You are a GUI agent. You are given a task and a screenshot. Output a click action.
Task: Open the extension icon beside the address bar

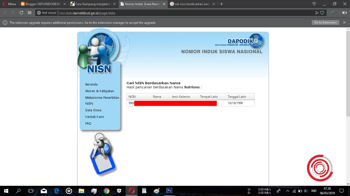click(332, 13)
